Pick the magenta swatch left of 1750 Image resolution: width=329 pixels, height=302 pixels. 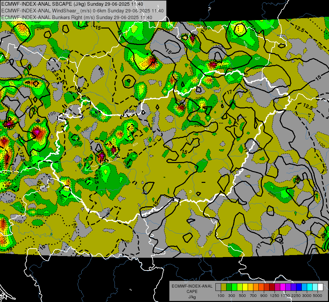pyautogui.click(x=283, y=287)
